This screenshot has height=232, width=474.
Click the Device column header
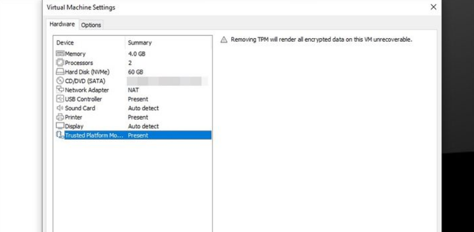(65, 43)
